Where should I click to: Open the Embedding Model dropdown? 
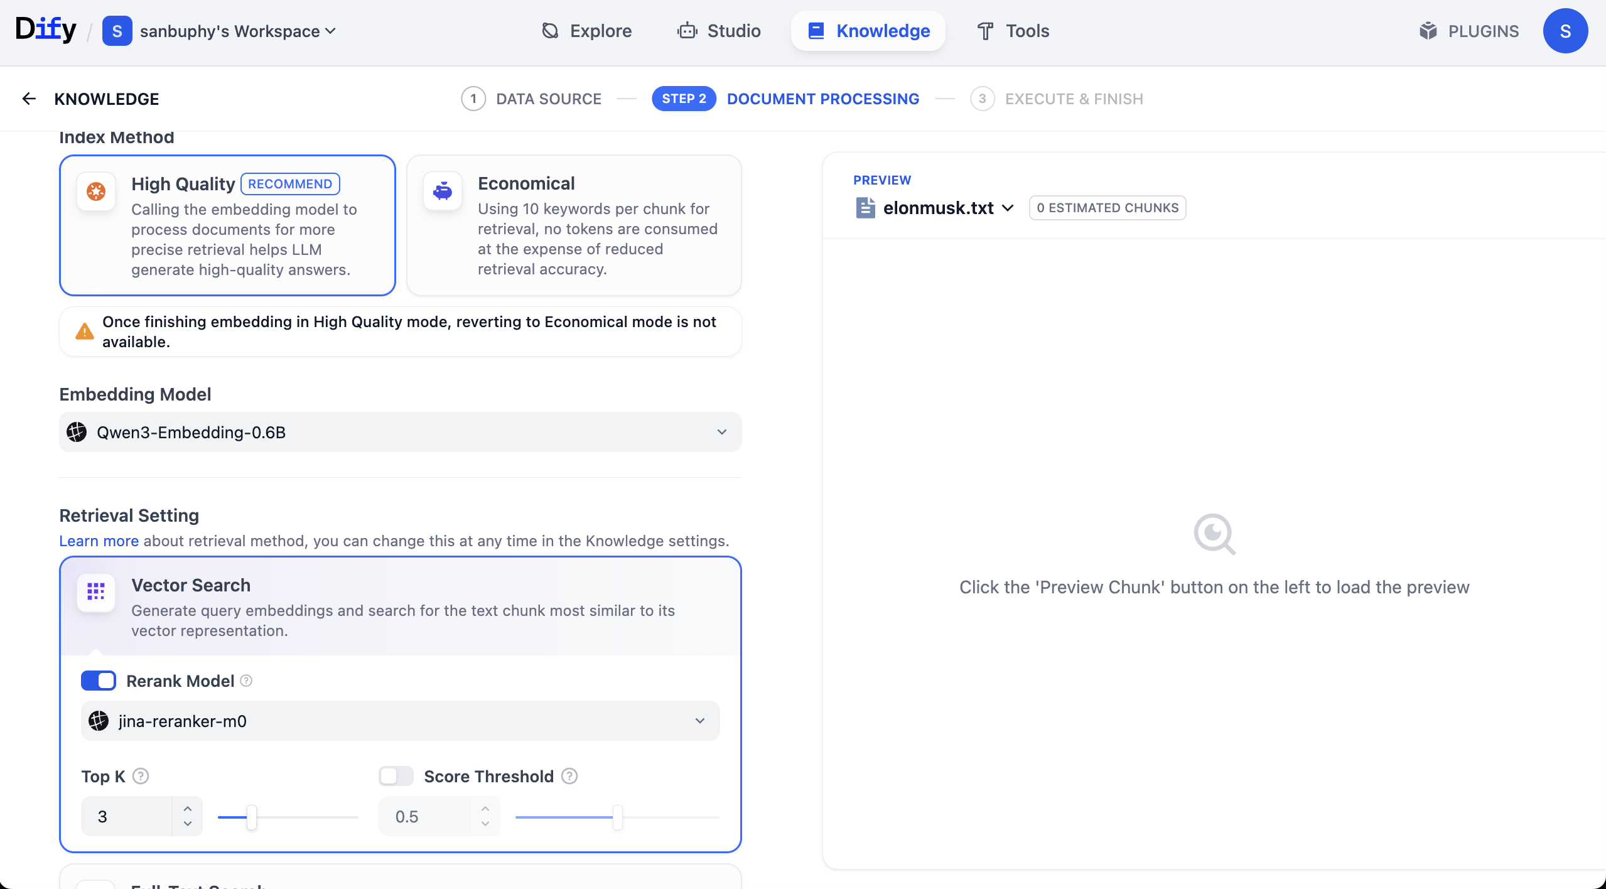click(400, 432)
